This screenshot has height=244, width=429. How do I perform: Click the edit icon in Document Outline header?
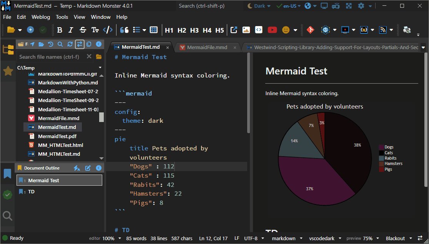click(88, 168)
